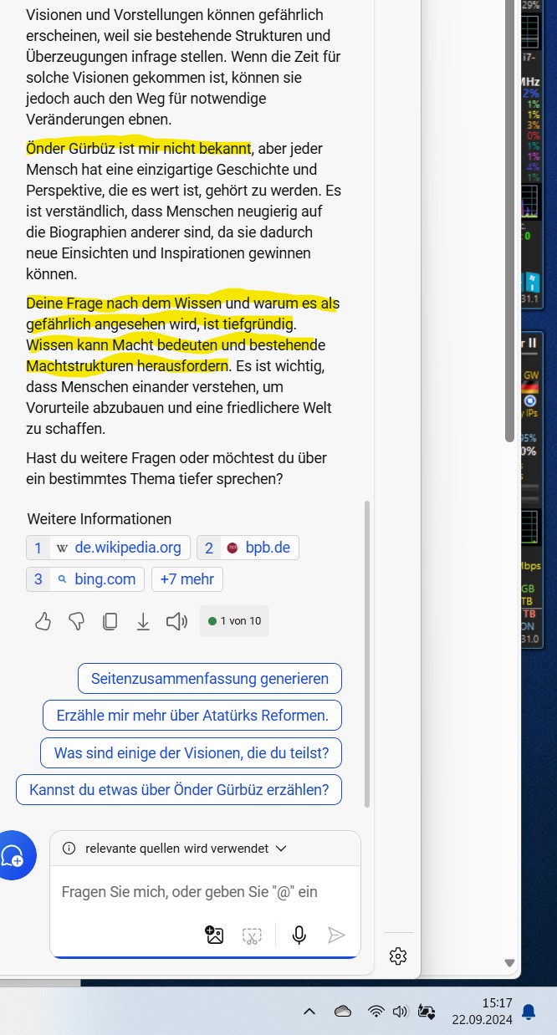The width and height of the screenshot is (557, 1035).
Task: Read the response aloud with speaker icon
Action: (x=176, y=621)
